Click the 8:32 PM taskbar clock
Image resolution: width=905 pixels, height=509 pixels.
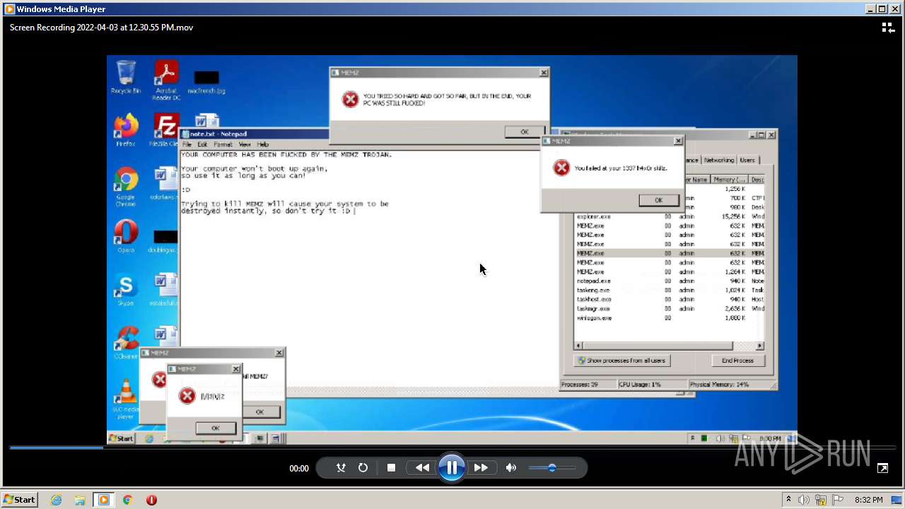868,500
